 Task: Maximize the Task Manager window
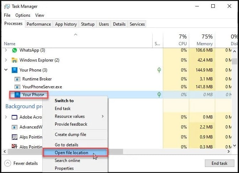[x=213, y=6]
